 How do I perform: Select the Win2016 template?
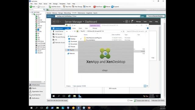tap(40, 53)
